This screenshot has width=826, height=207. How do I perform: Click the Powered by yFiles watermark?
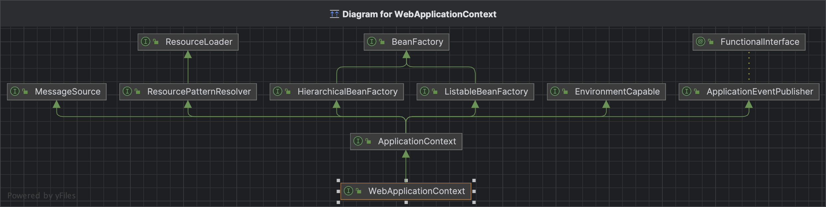pos(42,196)
